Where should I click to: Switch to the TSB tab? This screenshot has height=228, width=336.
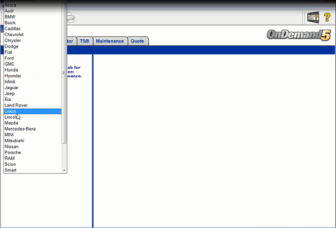click(84, 41)
